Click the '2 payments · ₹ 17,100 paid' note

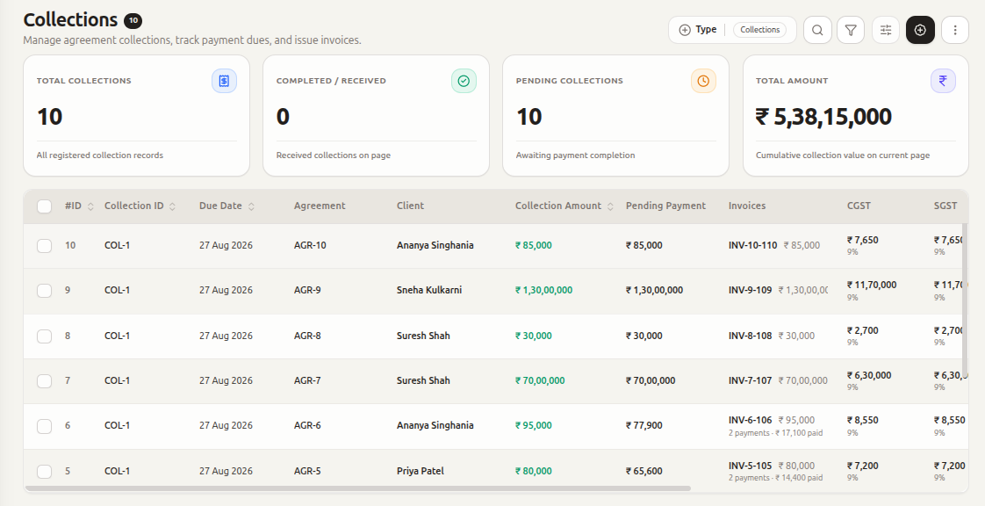point(776,433)
